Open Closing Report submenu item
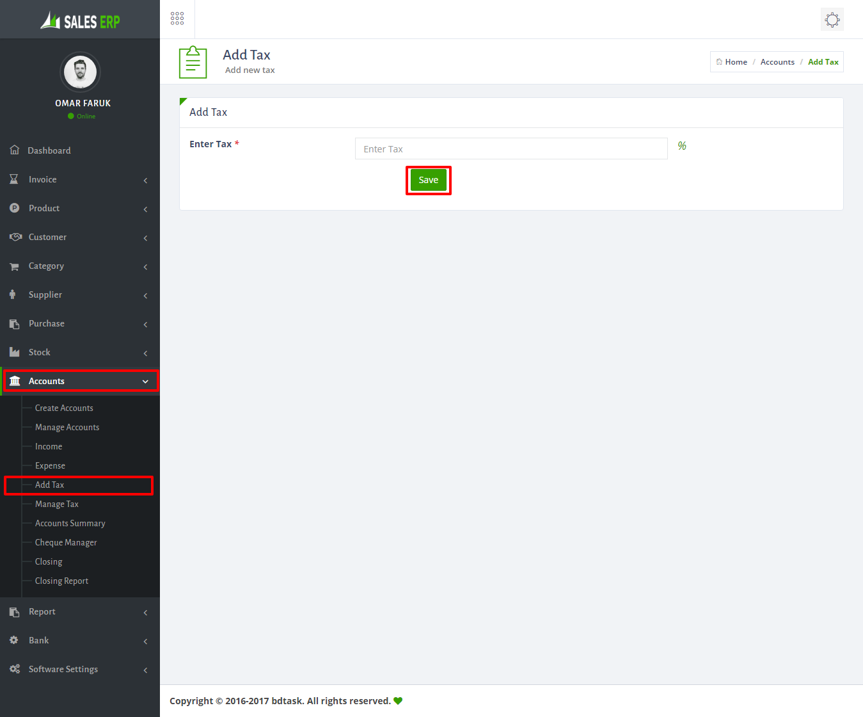Screen dimensions: 863x717 61,581
